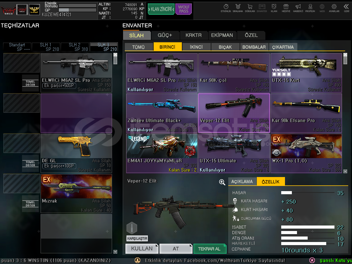Open the Dükkan shop cart icon
The width and height of the screenshot is (352, 264).
[250, 8]
